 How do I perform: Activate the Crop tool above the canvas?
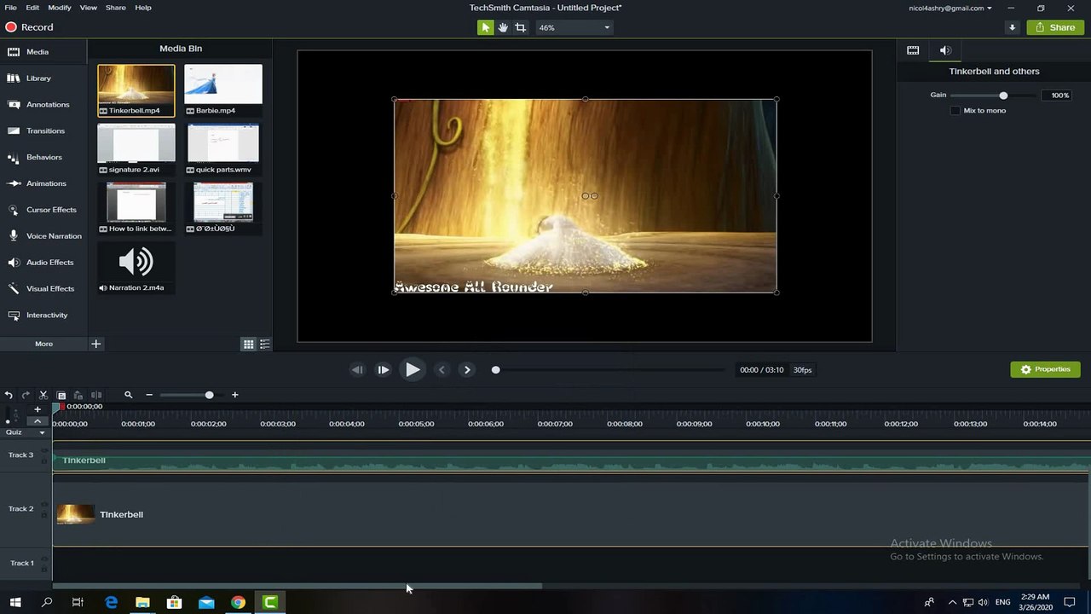520,27
